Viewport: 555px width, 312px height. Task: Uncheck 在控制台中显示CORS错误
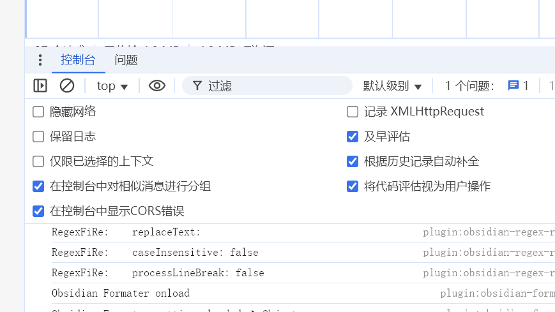(x=38, y=211)
